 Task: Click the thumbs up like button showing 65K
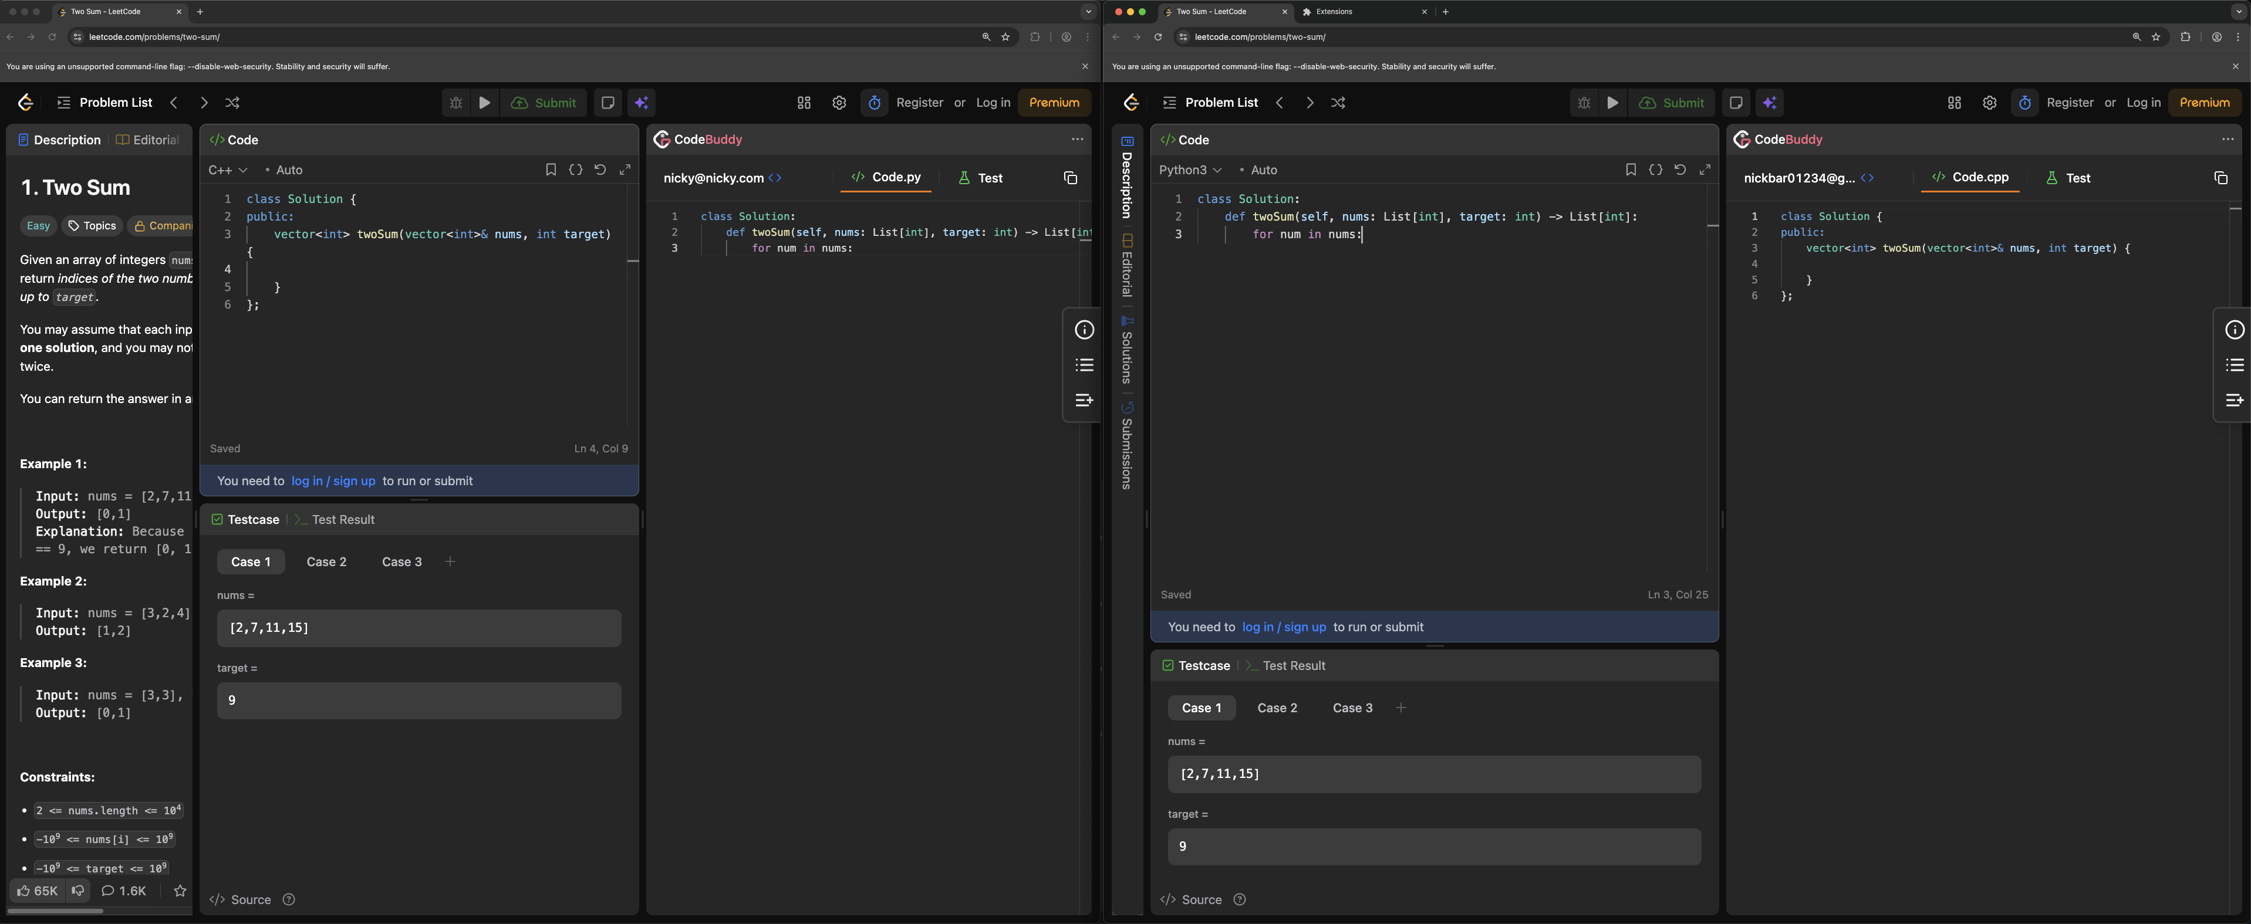(37, 891)
